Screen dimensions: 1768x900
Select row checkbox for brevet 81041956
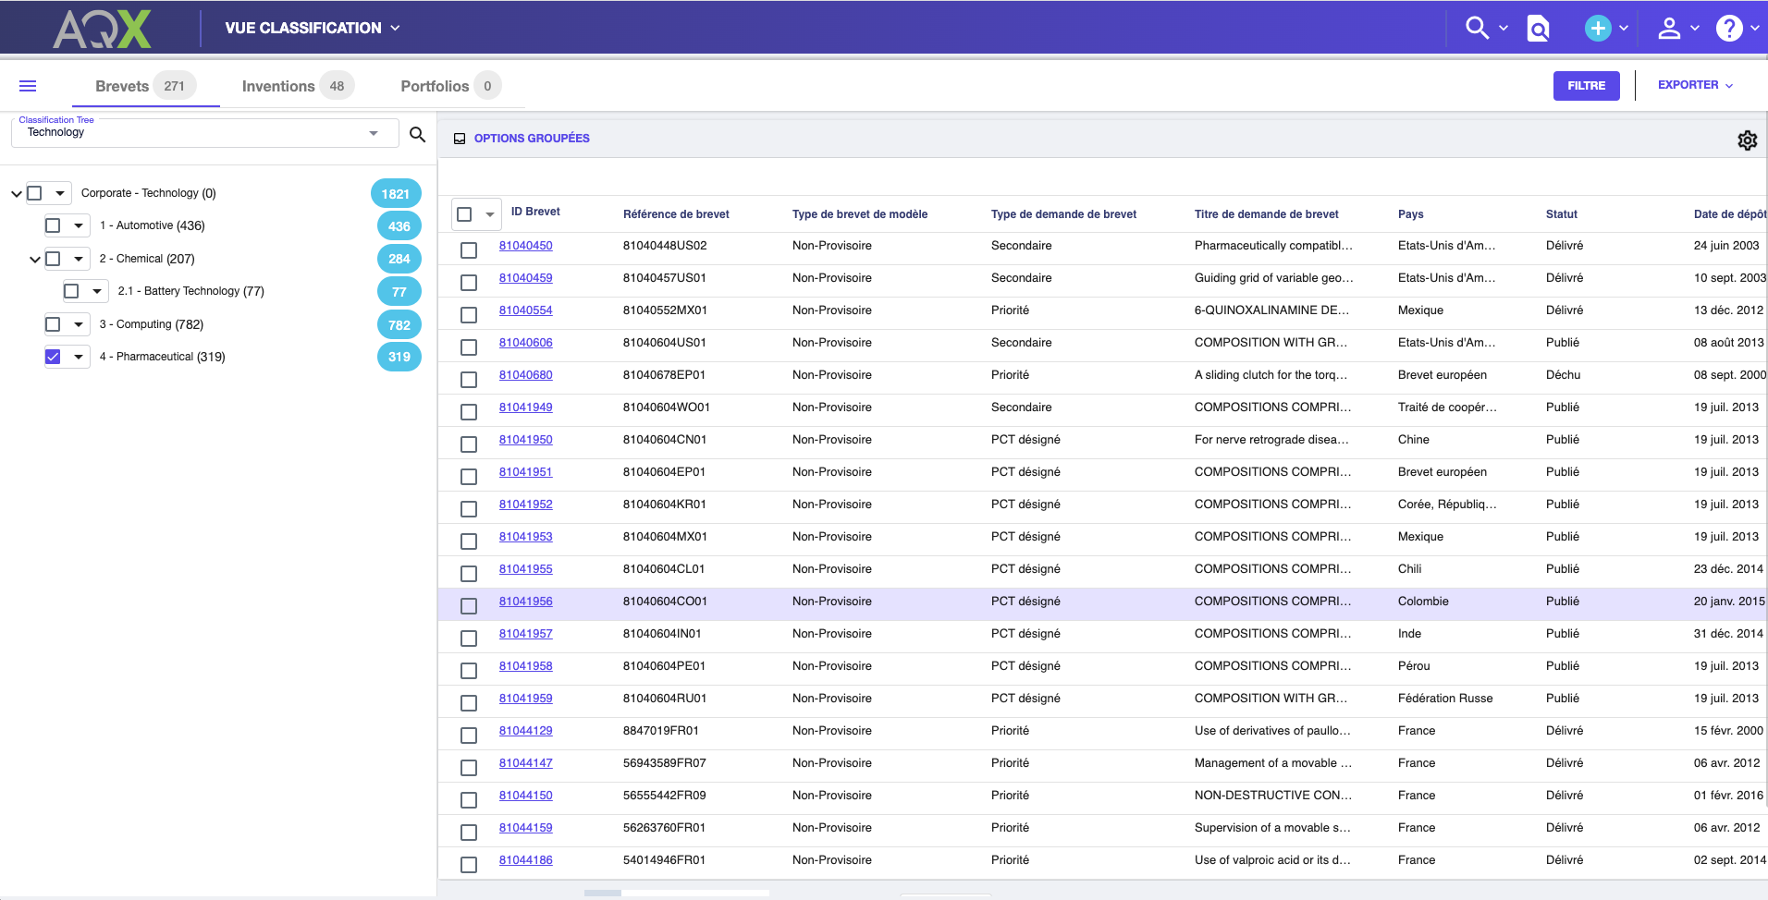coord(469,606)
